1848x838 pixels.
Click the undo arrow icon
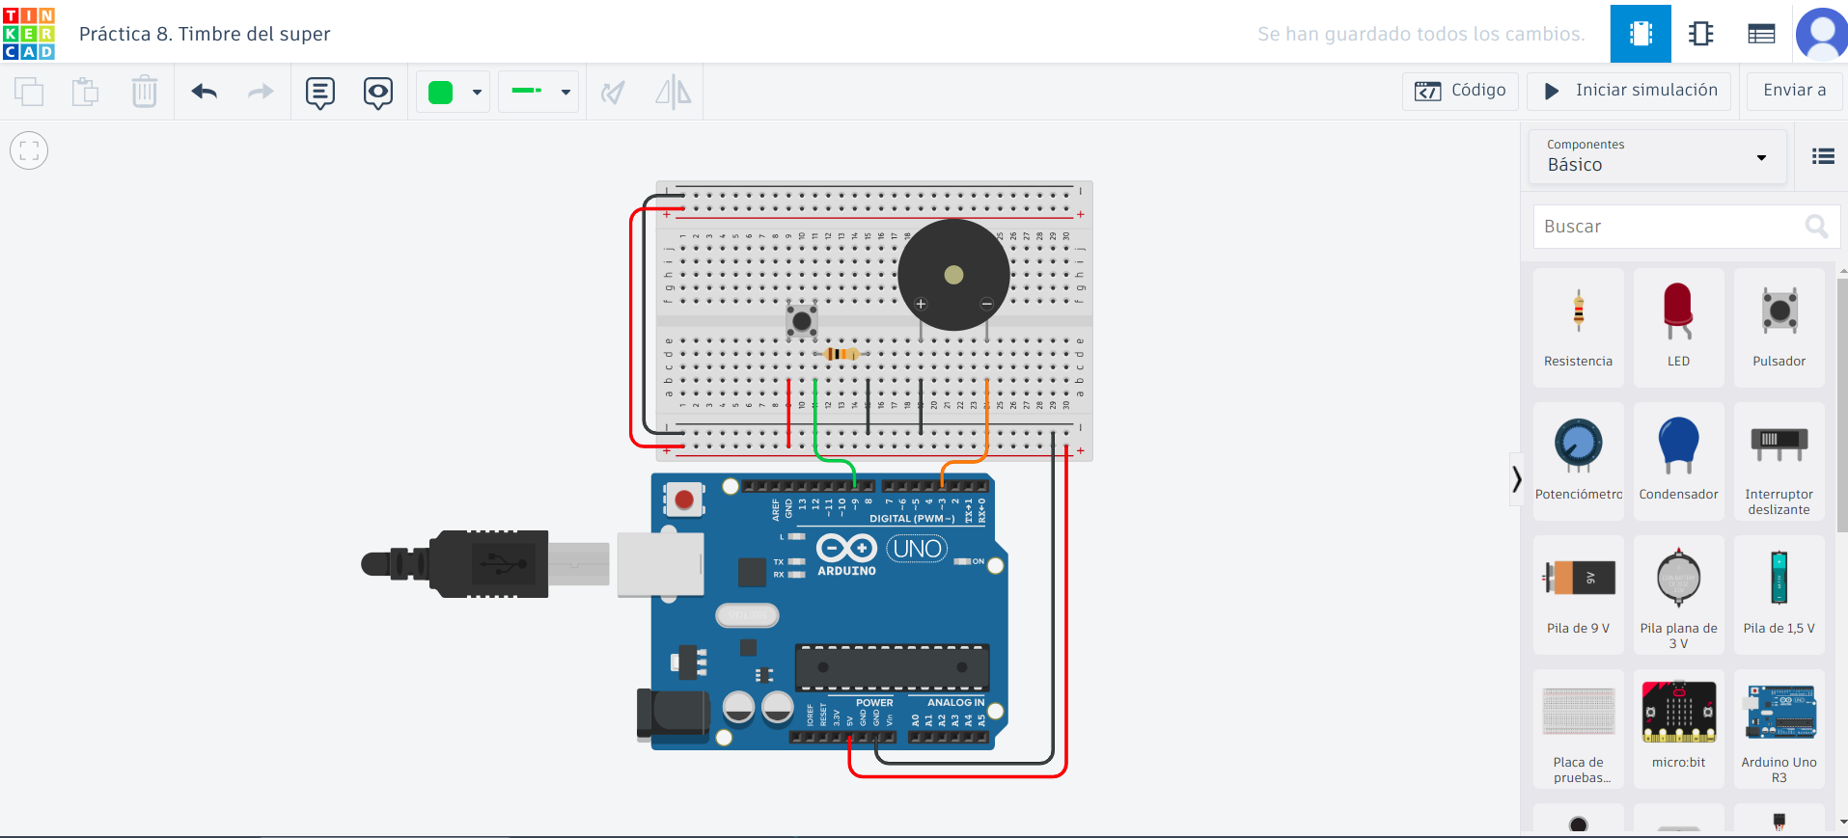point(204,92)
